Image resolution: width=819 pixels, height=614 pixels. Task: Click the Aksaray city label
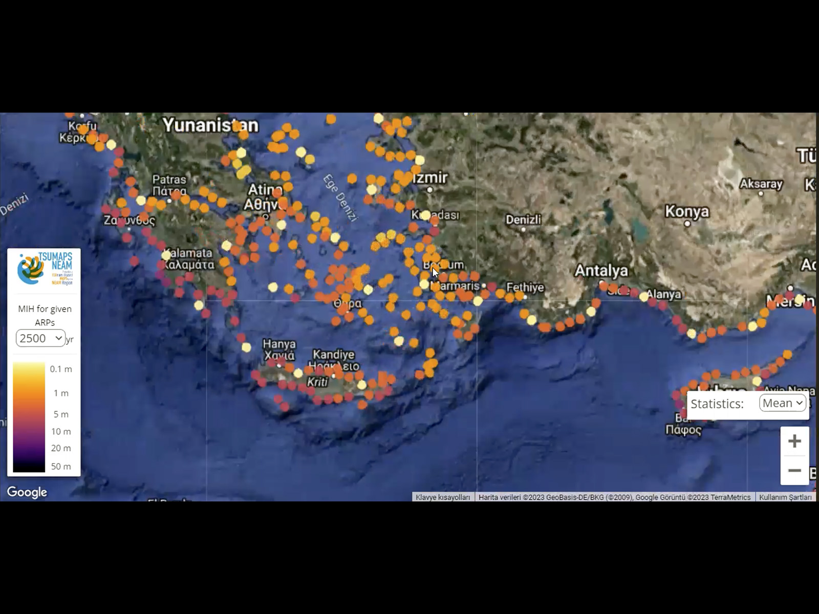point(761,184)
